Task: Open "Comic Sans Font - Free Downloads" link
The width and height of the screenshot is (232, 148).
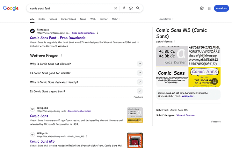Action: pyautogui.click(x=58, y=38)
